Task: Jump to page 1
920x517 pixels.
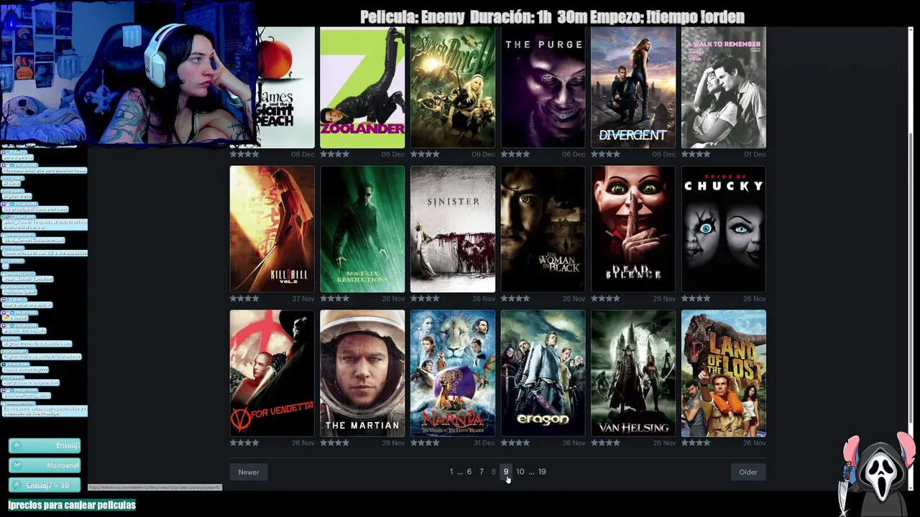Action: tap(451, 472)
